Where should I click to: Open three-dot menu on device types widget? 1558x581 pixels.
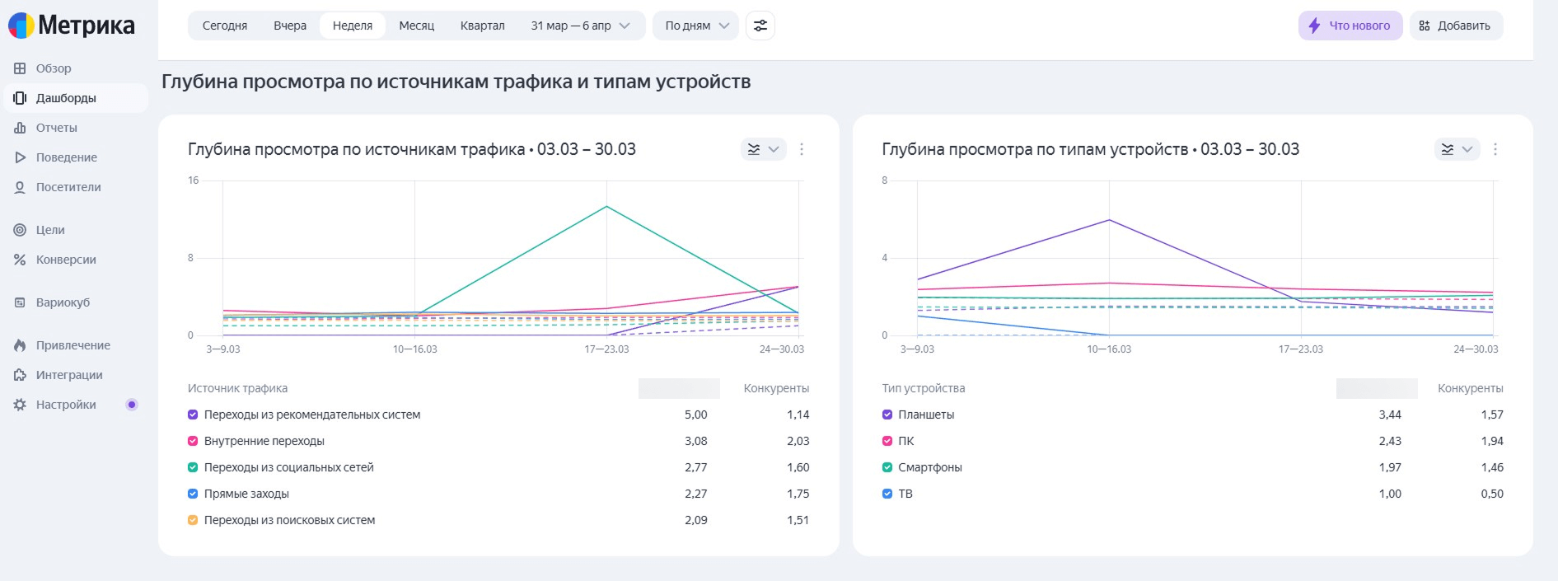click(x=1495, y=149)
